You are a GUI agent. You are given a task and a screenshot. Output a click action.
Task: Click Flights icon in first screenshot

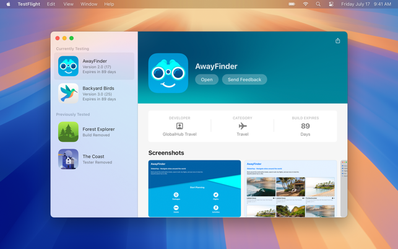216,195
